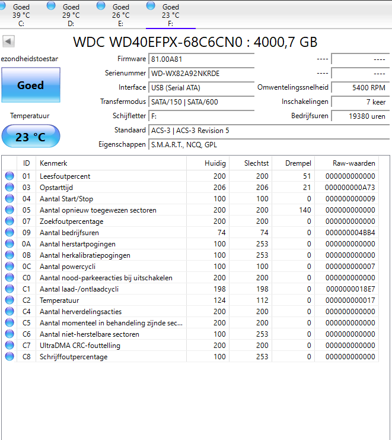The height and width of the screenshot is (440, 392).
Task: Click the Huidig column header
Action: point(208,163)
